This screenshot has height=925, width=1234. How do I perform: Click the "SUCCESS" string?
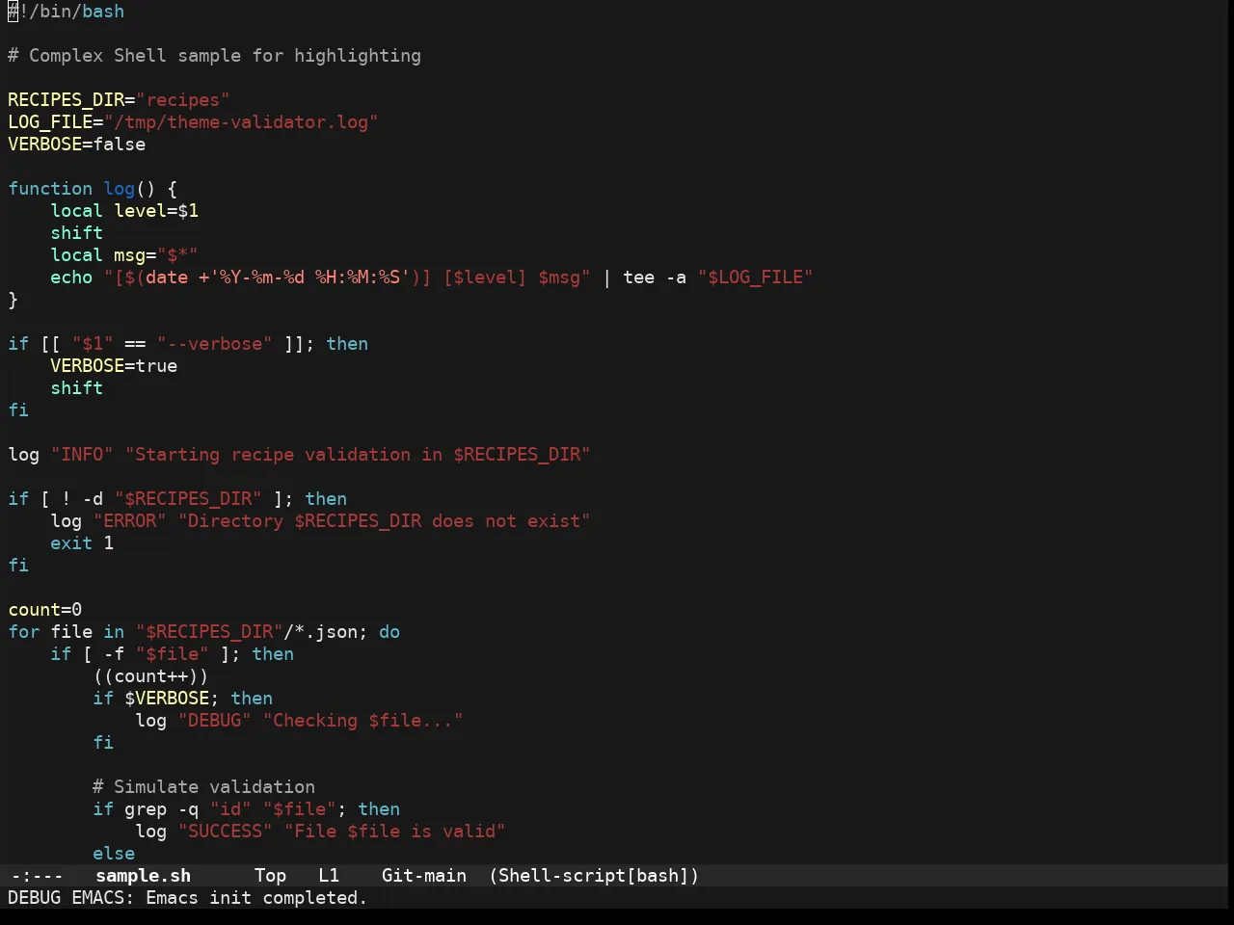pyautogui.click(x=225, y=832)
